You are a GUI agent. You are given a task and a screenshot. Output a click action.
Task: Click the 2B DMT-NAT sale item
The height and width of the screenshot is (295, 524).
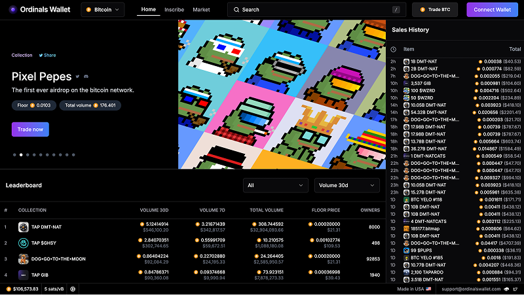424,69
